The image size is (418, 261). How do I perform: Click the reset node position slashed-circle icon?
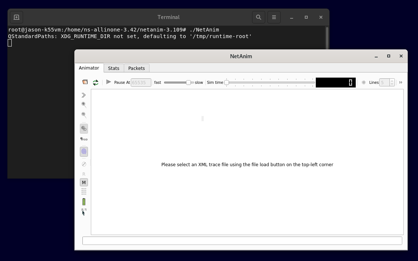point(84,164)
